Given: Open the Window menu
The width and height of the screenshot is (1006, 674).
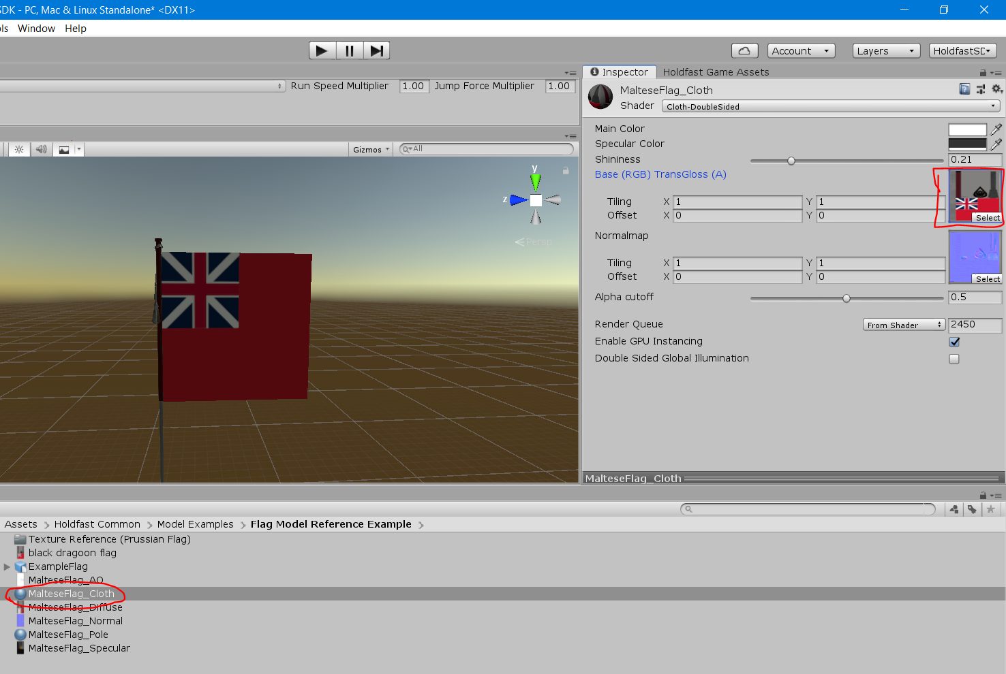Looking at the screenshot, I should click(x=36, y=29).
